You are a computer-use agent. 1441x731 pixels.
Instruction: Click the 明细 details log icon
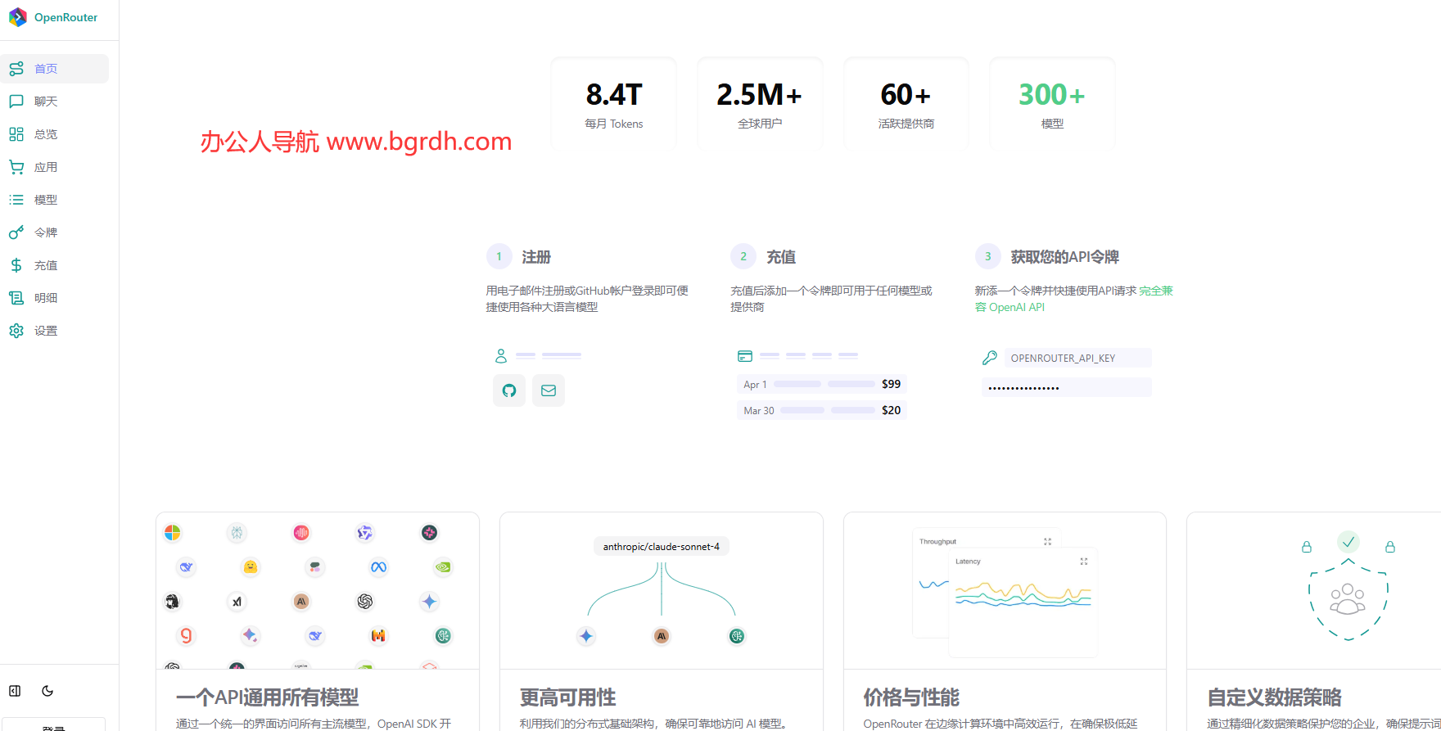point(16,298)
